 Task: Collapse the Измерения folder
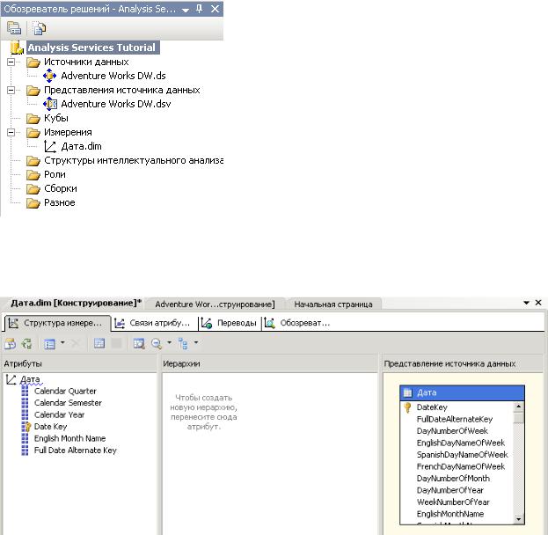tap(11, 133)
